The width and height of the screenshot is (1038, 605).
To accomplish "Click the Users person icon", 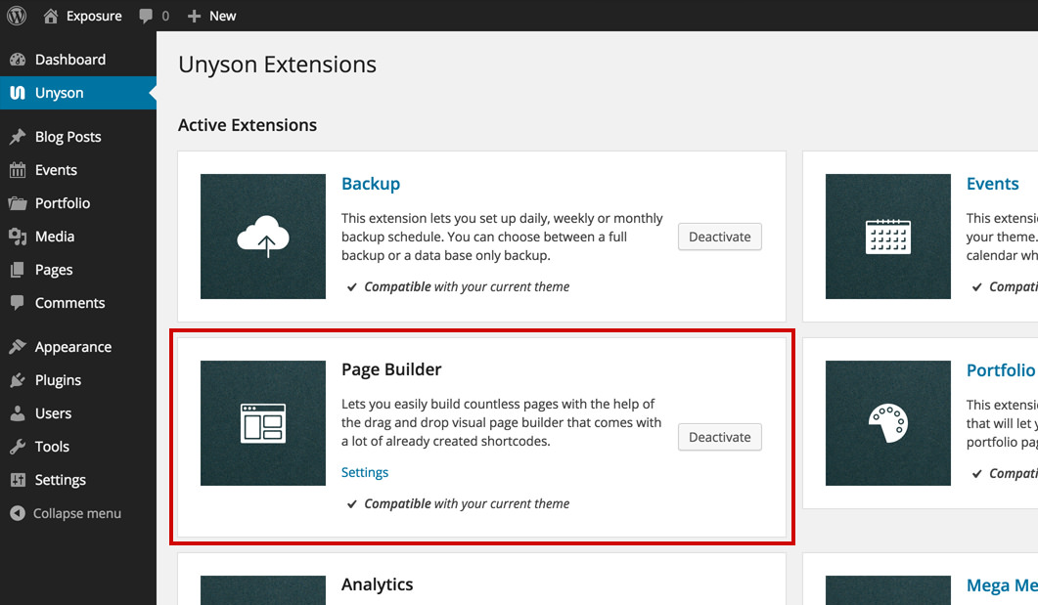I will pyautogui.click(x=18, y=413).
